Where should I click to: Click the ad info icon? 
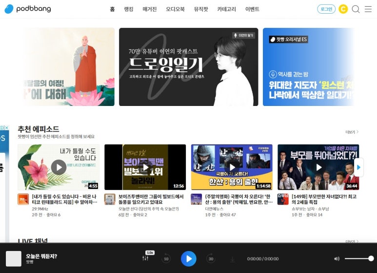[x=2, y=128]
